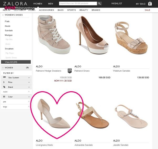Remove the beige color filter
Image resolution: width=158 pixels, height=149 pixels.
tap(29, 107)
